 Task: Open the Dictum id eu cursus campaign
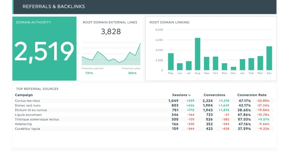coord(31,110)
